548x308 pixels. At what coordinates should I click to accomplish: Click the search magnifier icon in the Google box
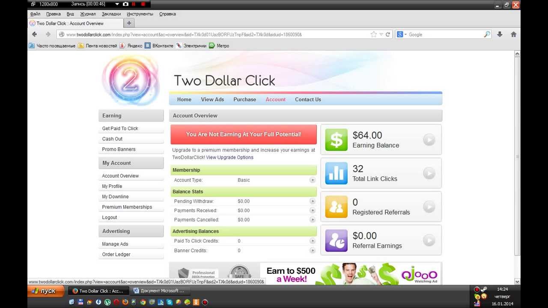point(487,34)
